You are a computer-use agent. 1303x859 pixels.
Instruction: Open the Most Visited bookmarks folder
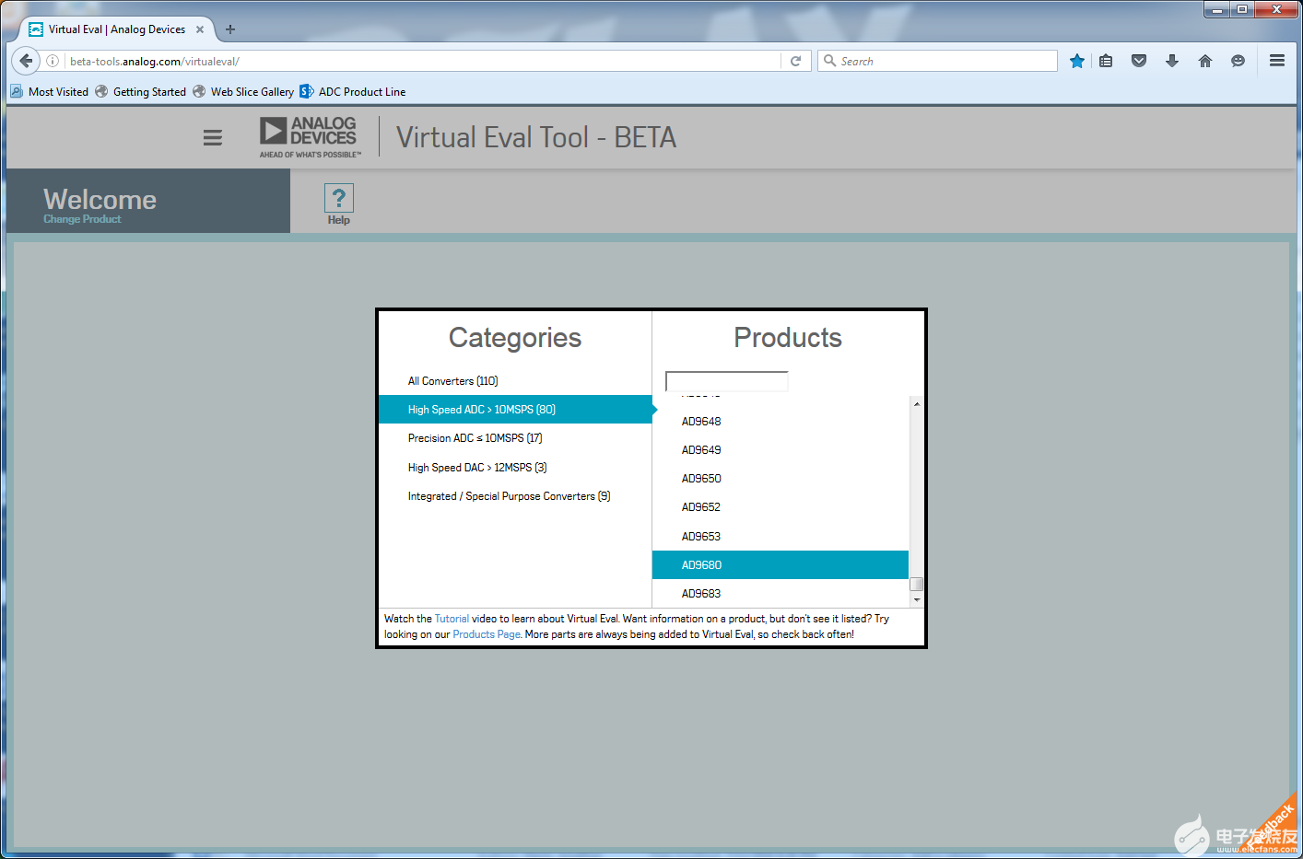coord(50,91)
